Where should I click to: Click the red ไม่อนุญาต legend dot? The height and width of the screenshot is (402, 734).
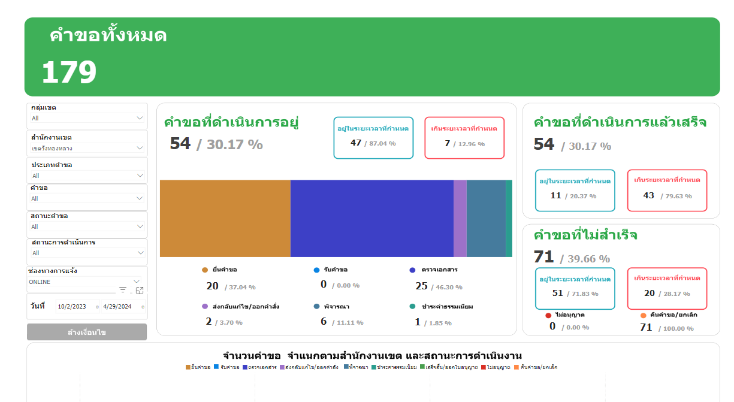tap(548, 315)
